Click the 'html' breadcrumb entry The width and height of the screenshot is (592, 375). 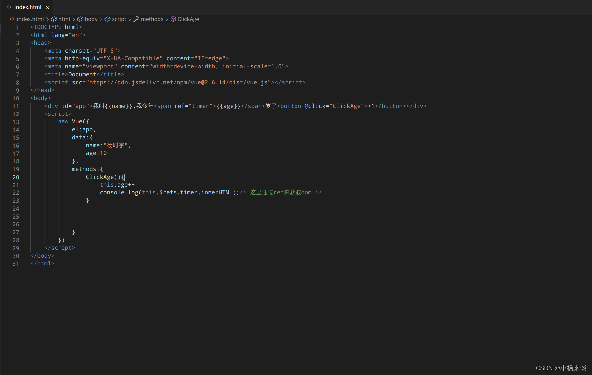click(x=64, y=19)
